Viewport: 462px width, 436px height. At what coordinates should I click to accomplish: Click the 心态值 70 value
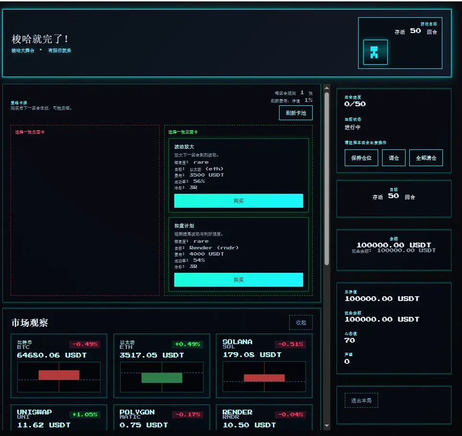pos(350,341)
